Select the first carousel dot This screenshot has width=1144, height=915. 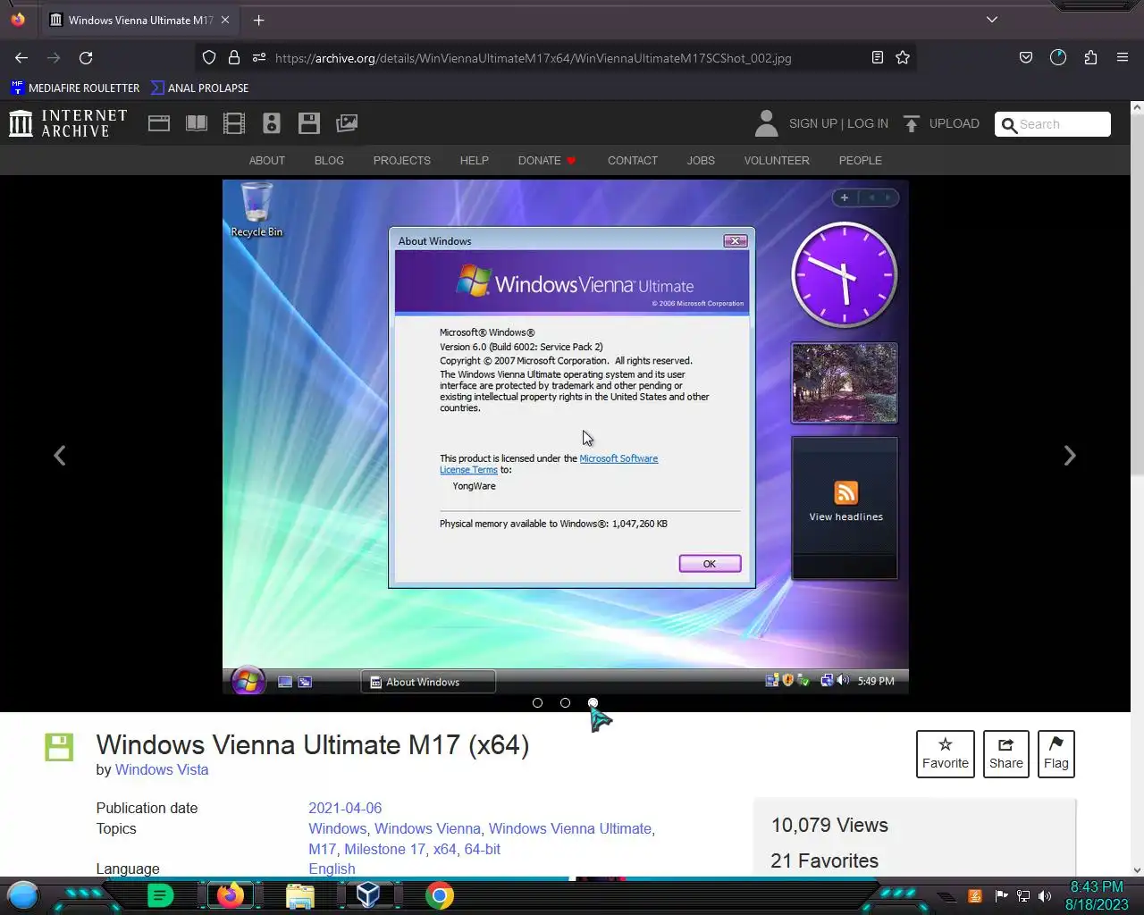pos(537,703)
